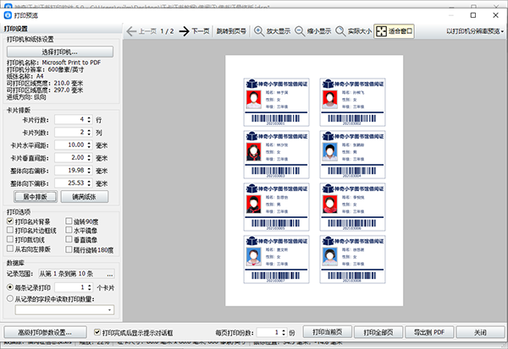The image size is (508, 349).
Task: Click 打印当前页 button
Action: tap(327, 332)
